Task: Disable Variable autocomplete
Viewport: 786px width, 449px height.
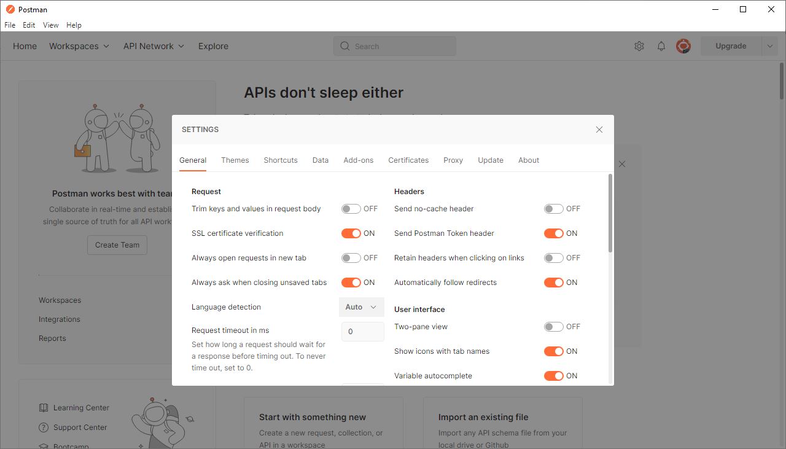Action: (554, 376)
